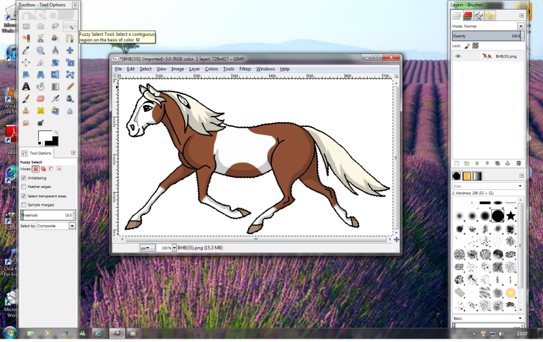This screenshot has width=543, height=342.
Task: Select the Bucket Fill tool
Action: 41,86
